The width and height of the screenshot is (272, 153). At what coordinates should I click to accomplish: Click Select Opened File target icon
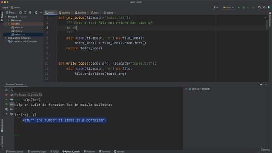point(20,13)
